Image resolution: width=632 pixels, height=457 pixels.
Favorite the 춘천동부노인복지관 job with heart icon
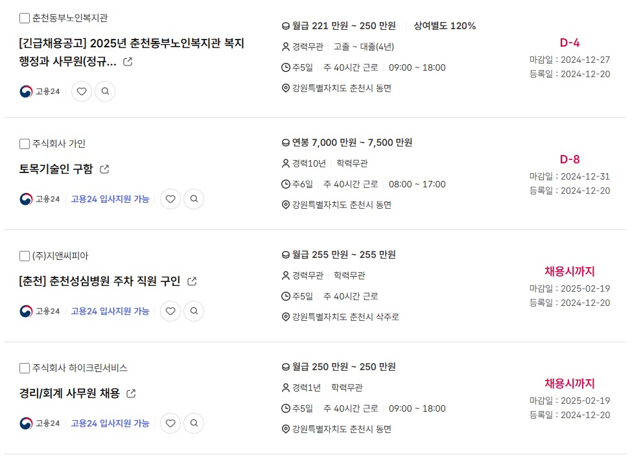coord(82,91)
